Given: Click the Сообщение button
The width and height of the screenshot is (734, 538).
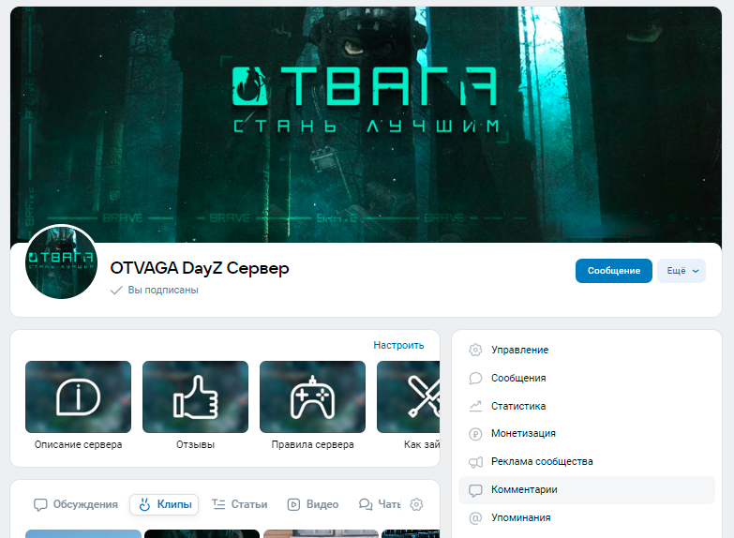Looking at the screenshot, I should 614,271.
